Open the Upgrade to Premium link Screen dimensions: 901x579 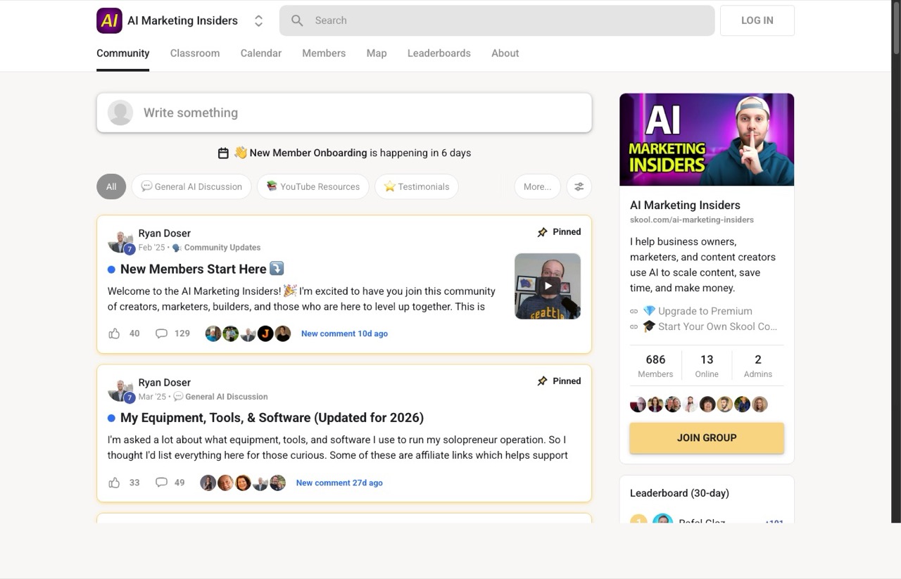tap(698, 311)
